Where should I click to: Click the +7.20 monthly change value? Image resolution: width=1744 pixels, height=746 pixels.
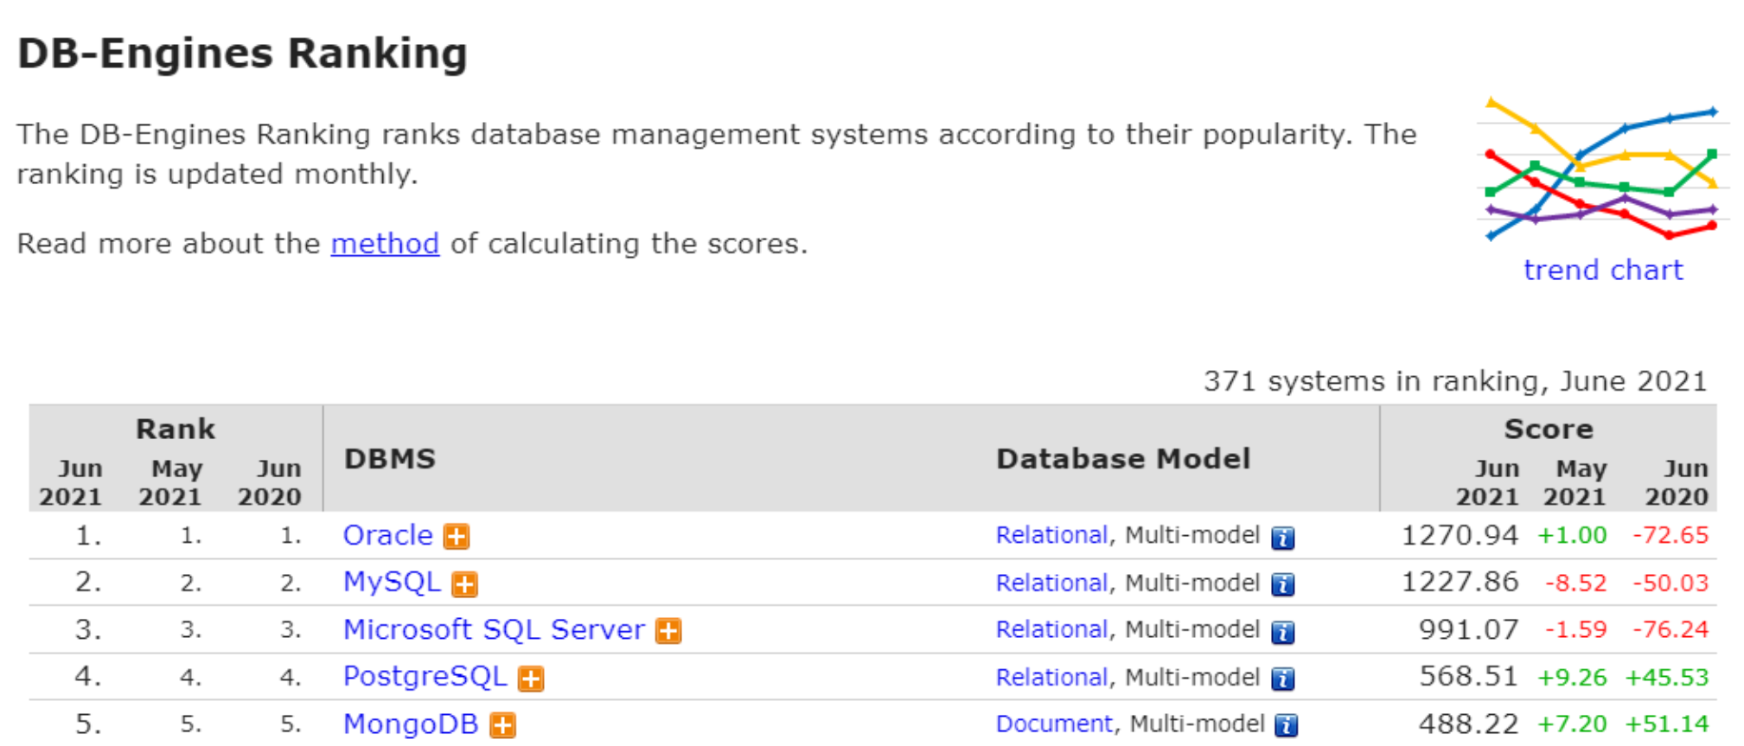point(1572,724)
